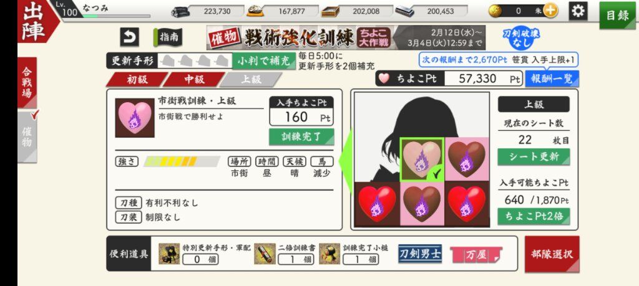Viewport: 639px width, 286px height.
Task: Click the back arrow icon
Action: 130,37
